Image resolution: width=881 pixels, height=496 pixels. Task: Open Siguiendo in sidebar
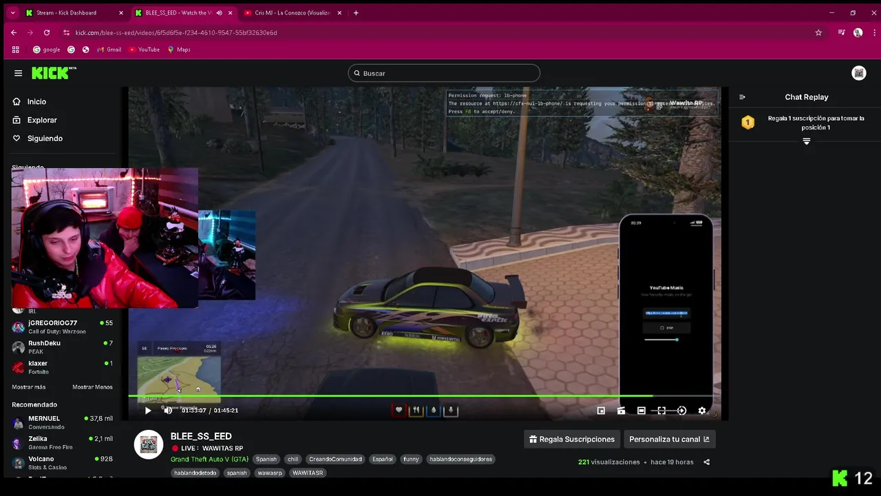click(45, 138)
